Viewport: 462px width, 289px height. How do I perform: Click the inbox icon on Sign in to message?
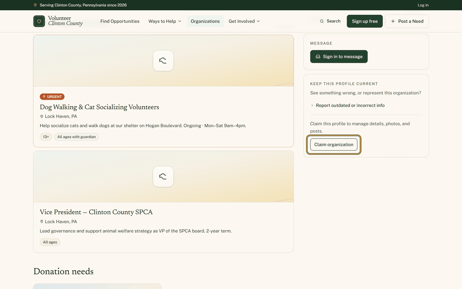pos(318,57)
